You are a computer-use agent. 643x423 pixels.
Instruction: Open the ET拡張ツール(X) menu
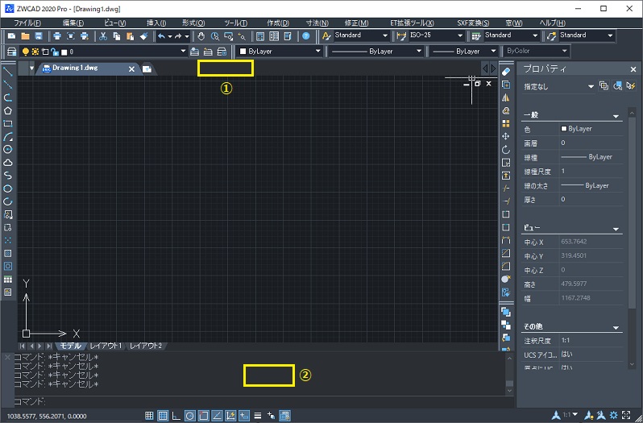click(412, 23)
